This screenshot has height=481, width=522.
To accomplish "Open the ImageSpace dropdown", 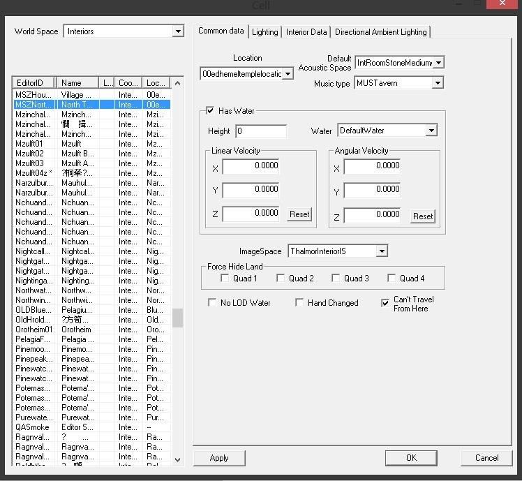I will point(382,251).
